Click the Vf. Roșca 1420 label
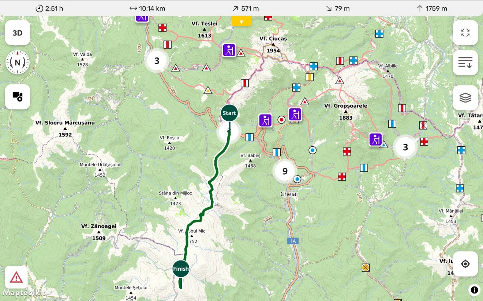Screen dimensions: 483x301 169,143
